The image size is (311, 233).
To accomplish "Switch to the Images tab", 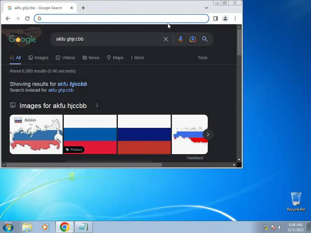I will (39, 58).
